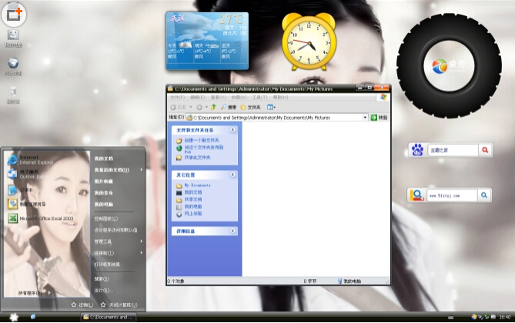Collapse the File and Folder Tasks panel
This screenshot has height=323, width=515.
tap(232, 130)
